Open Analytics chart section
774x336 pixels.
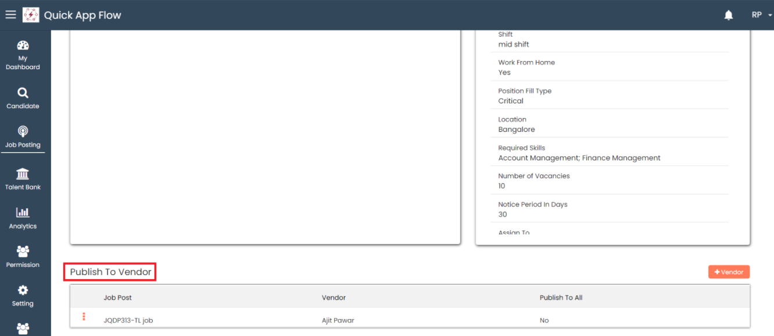coord(23,218)
